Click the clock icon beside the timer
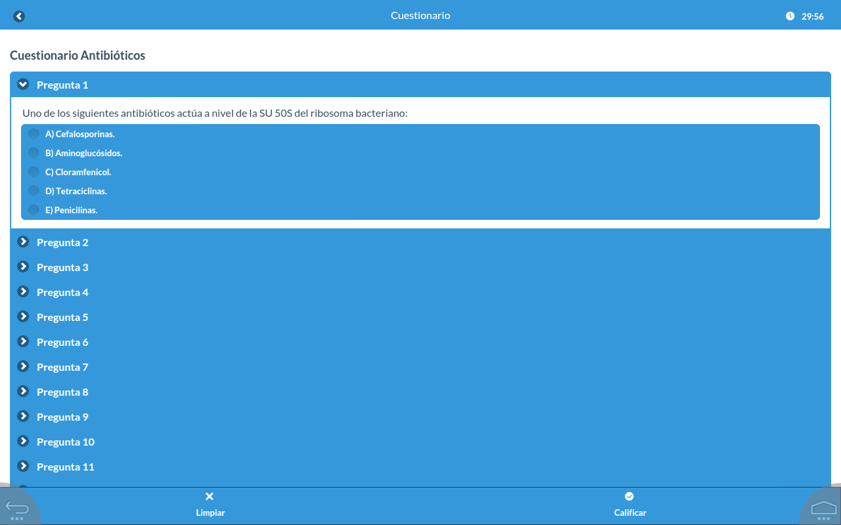This screenshot has height=525, width=841. [x=790, y=16]
